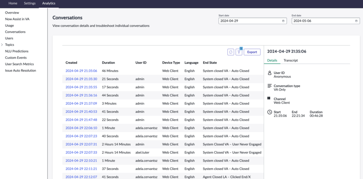363x179 pixels.
Task: Open conversation 2024-04-29 21:35:30
Action: pos(81,79)
